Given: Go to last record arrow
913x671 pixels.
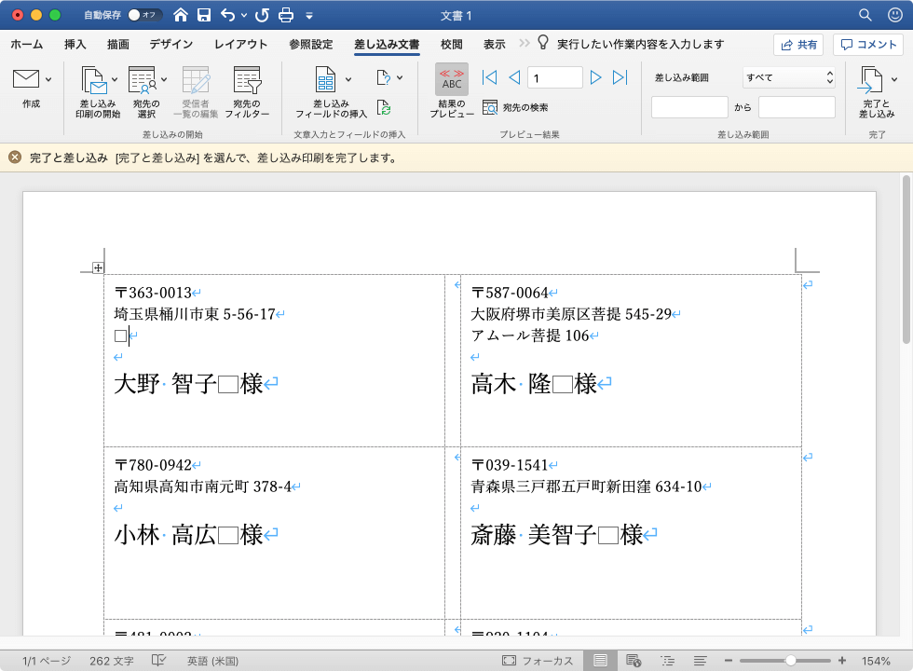Looking at the screenshot, I should pyautogui.click(x=620, y=76).
